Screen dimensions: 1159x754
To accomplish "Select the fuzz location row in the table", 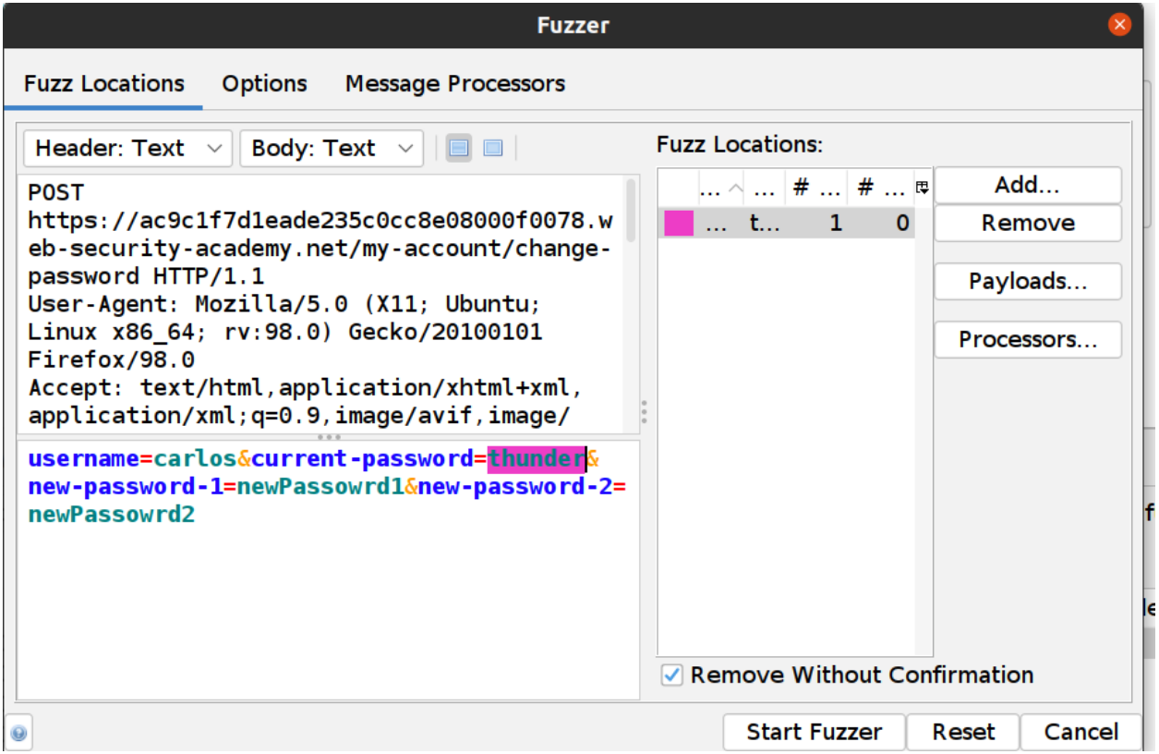I will click(x=794, y=223).
